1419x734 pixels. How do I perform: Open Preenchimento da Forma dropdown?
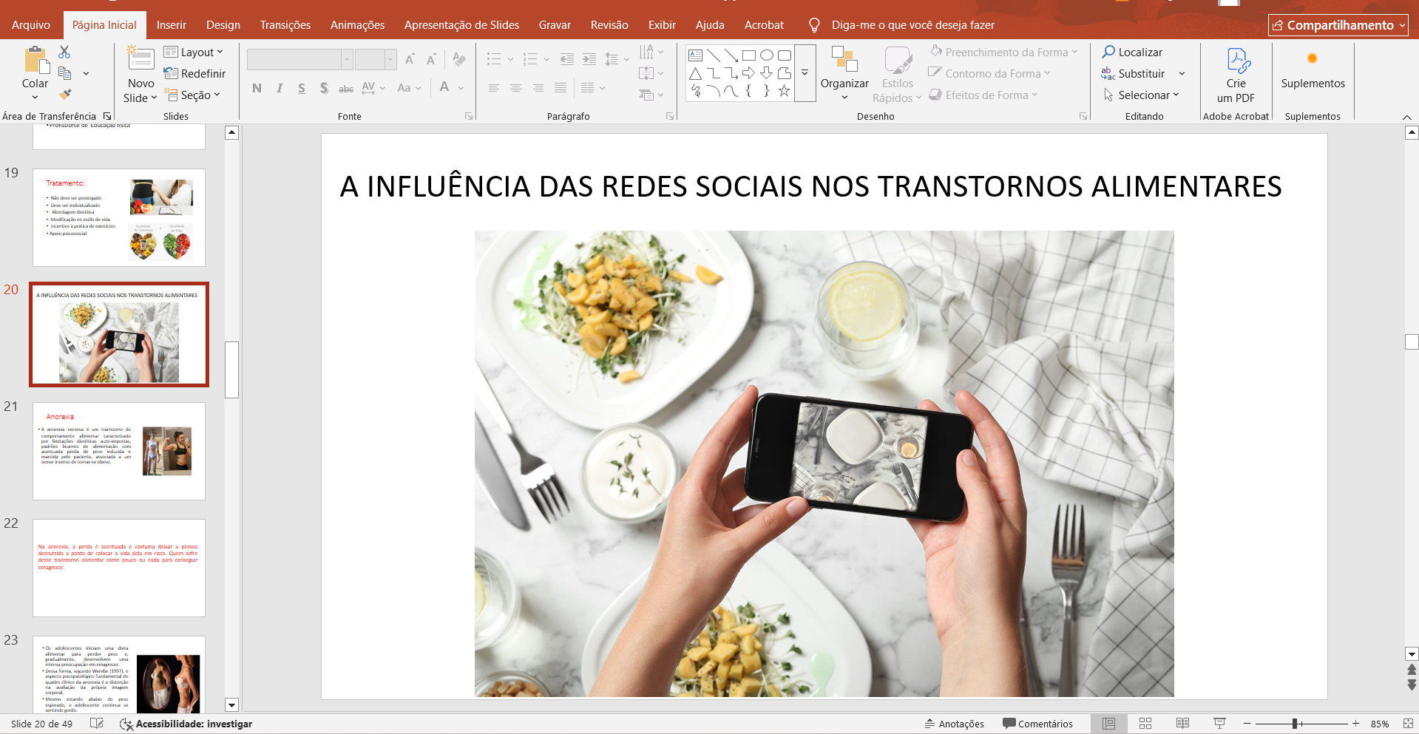tap(1004, 52)
